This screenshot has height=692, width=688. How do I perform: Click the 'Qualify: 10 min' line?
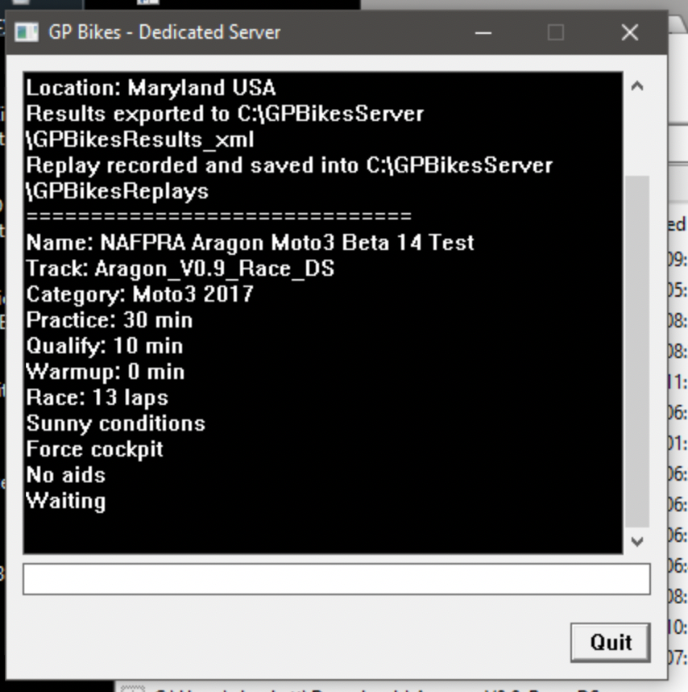pyautogui.click(x=105, y=346)
